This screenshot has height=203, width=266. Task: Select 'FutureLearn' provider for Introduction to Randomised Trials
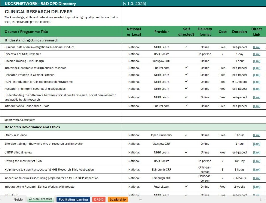point(162,106)
